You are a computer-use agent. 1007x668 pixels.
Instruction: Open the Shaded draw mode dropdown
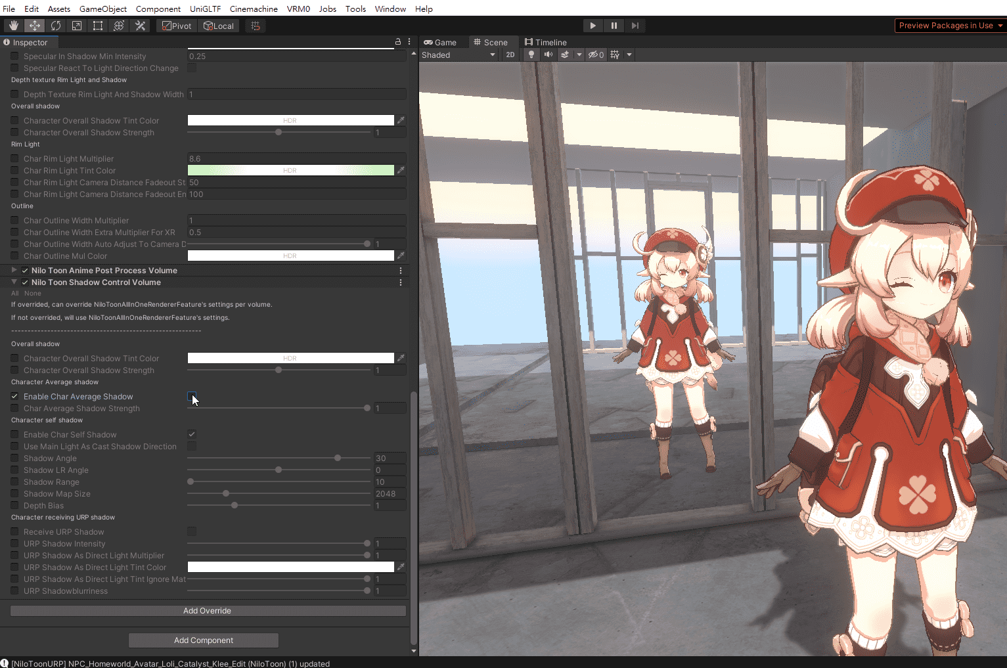pyautogui.click(x=459, y=55)
